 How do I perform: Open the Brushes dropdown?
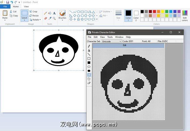click(62, 20)
